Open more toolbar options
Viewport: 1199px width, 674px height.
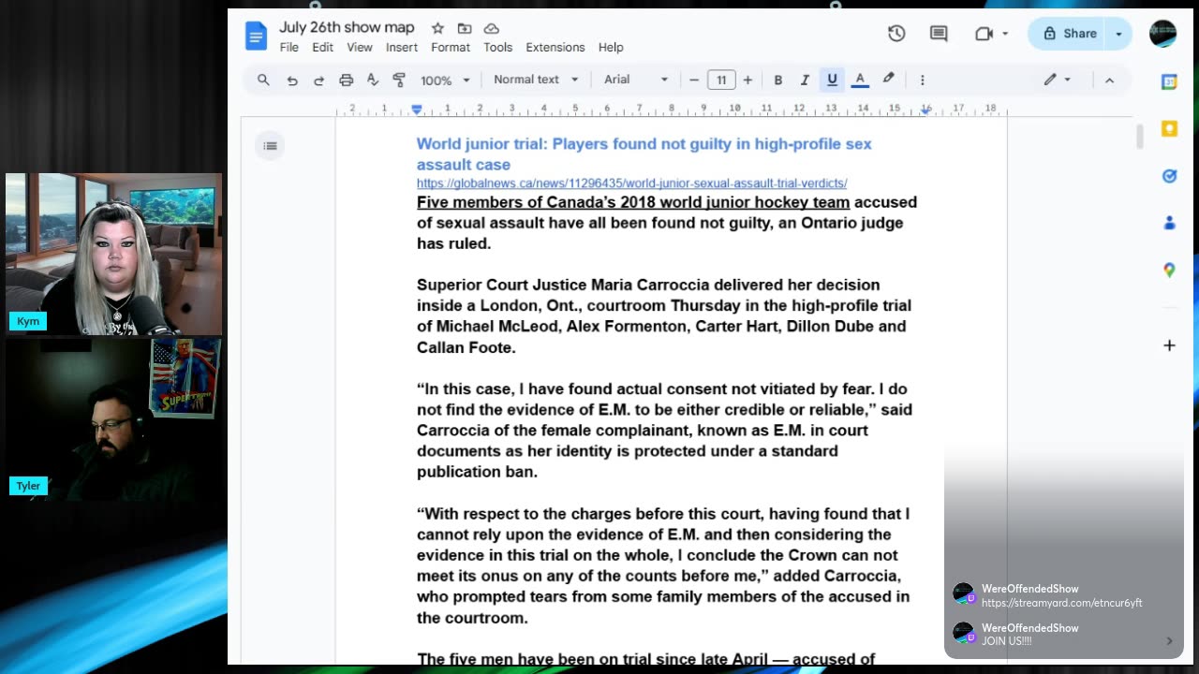point(922,80)
